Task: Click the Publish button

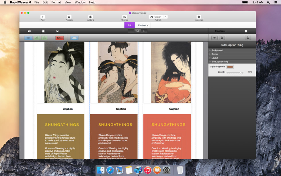Action: 156,17
